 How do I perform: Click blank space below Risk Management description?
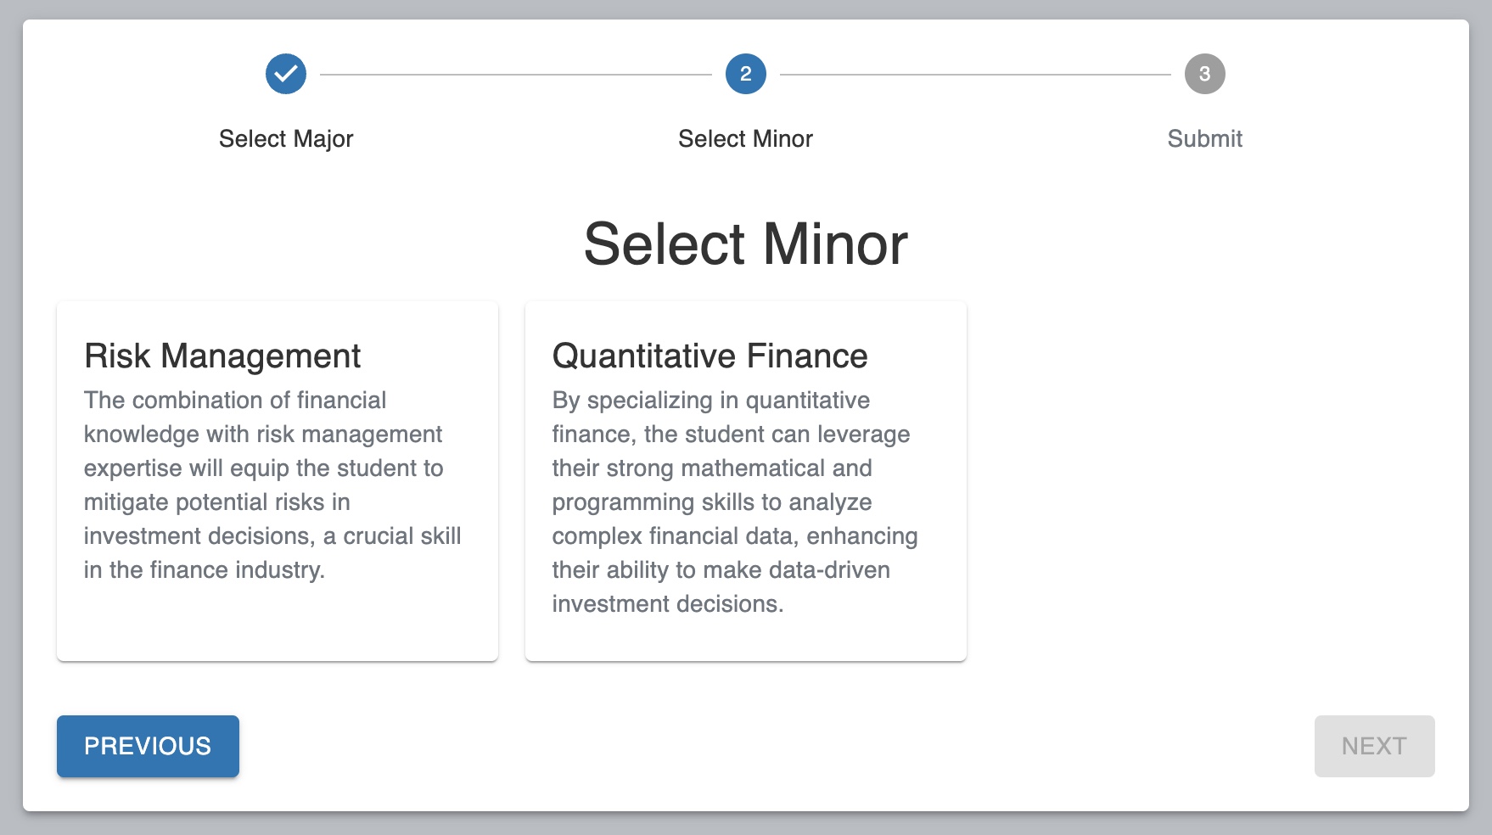click(x=277, y=624)
